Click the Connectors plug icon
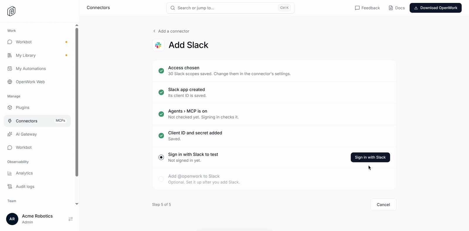Viewport: 469px width, 231px height. (10, 121)
